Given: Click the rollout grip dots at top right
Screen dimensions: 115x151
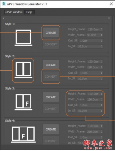Looking at the screenshot, I should (x=109, y=18).
